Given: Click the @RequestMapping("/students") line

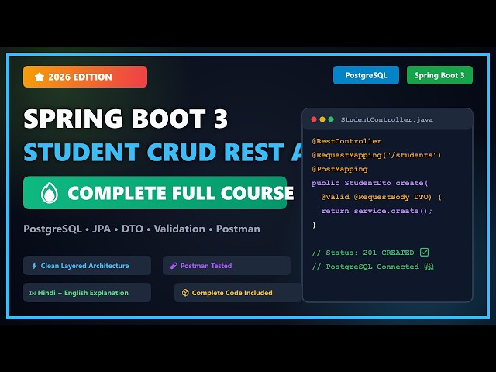Looking at the screenshot, I should click(377, 155).
